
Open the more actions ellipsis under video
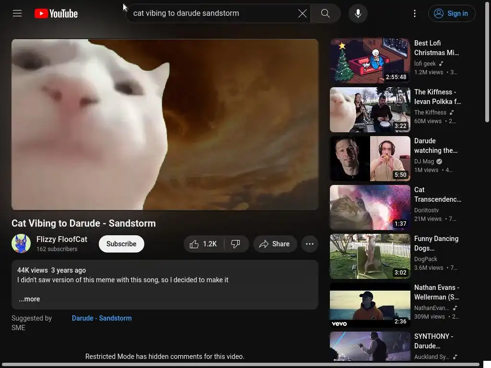(310, 244)
